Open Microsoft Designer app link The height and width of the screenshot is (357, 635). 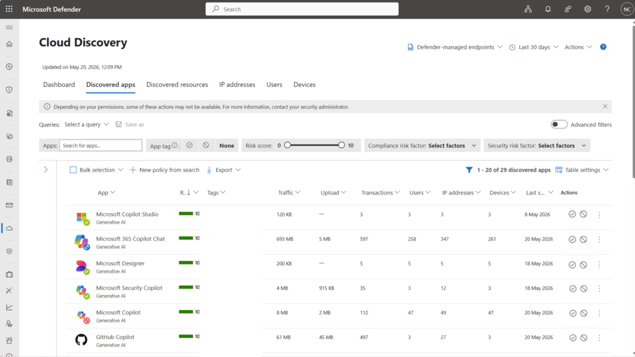click(120, 263)
